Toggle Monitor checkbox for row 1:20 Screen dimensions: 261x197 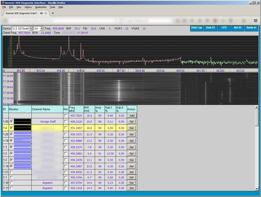tap(11, 134)
